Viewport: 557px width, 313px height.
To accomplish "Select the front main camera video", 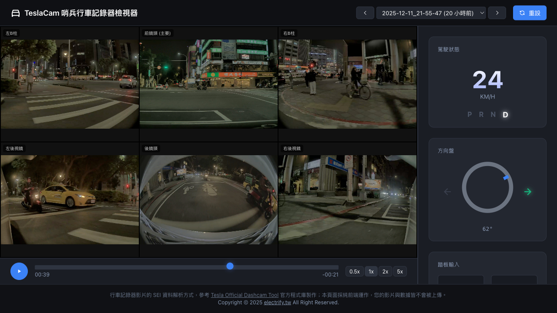I will (208, 84).
